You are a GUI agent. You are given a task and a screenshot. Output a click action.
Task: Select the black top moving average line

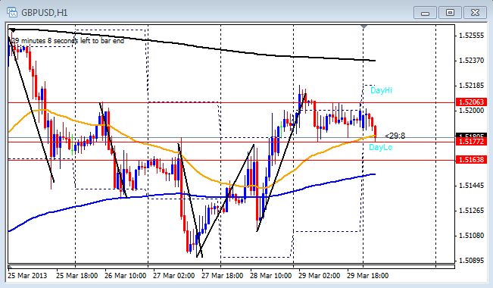(x=220, y=50)
